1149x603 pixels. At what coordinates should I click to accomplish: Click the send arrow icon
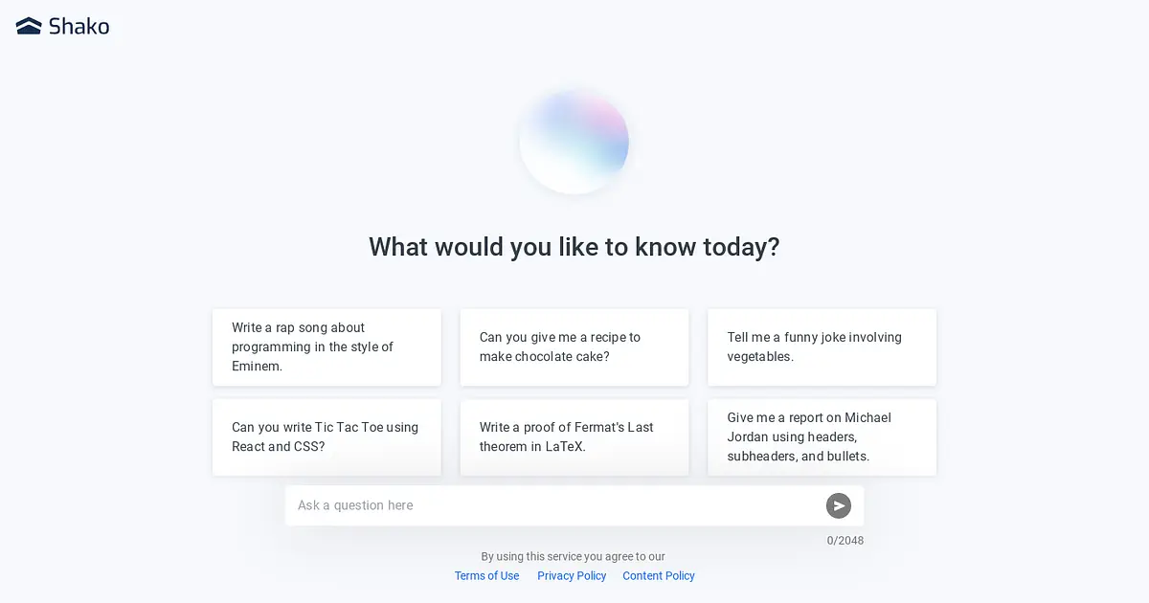[x=838, y=505]
